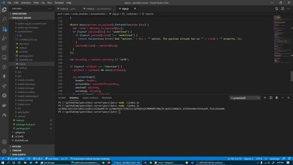293x165 pixels.
Task: Open editor more actions ellipsis
Action: pos(288,9)
